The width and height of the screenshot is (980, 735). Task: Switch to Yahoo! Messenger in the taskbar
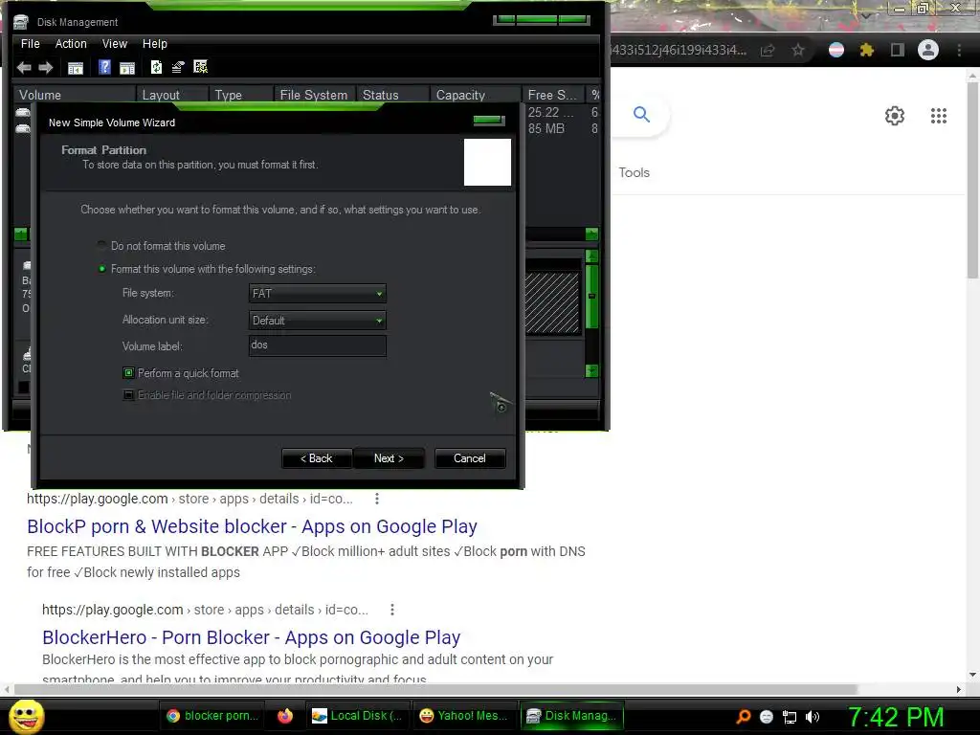(464, 716)
